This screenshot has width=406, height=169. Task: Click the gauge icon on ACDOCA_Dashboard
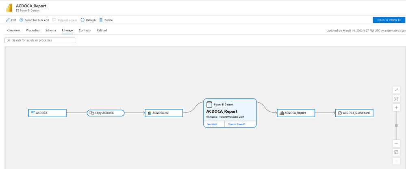340,113
